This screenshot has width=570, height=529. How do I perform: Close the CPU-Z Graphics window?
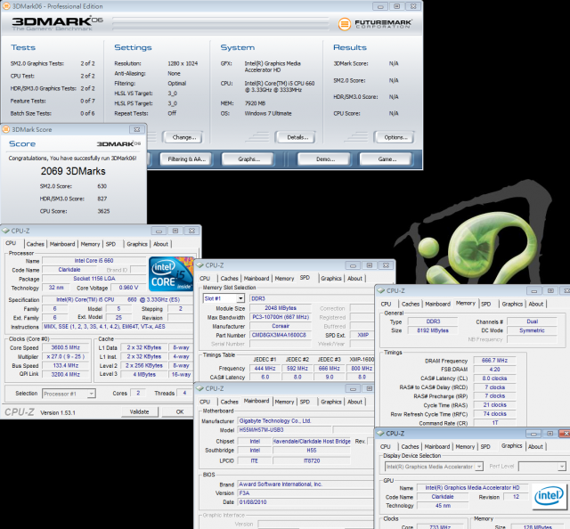565,434
